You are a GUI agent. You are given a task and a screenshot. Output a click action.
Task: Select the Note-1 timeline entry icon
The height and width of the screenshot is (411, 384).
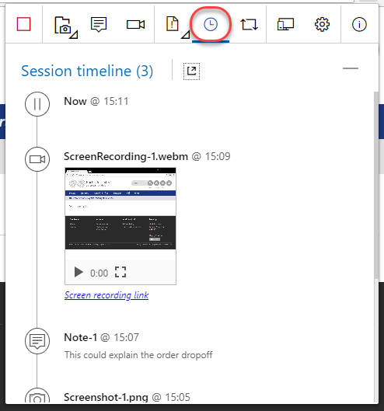[37, 341]
